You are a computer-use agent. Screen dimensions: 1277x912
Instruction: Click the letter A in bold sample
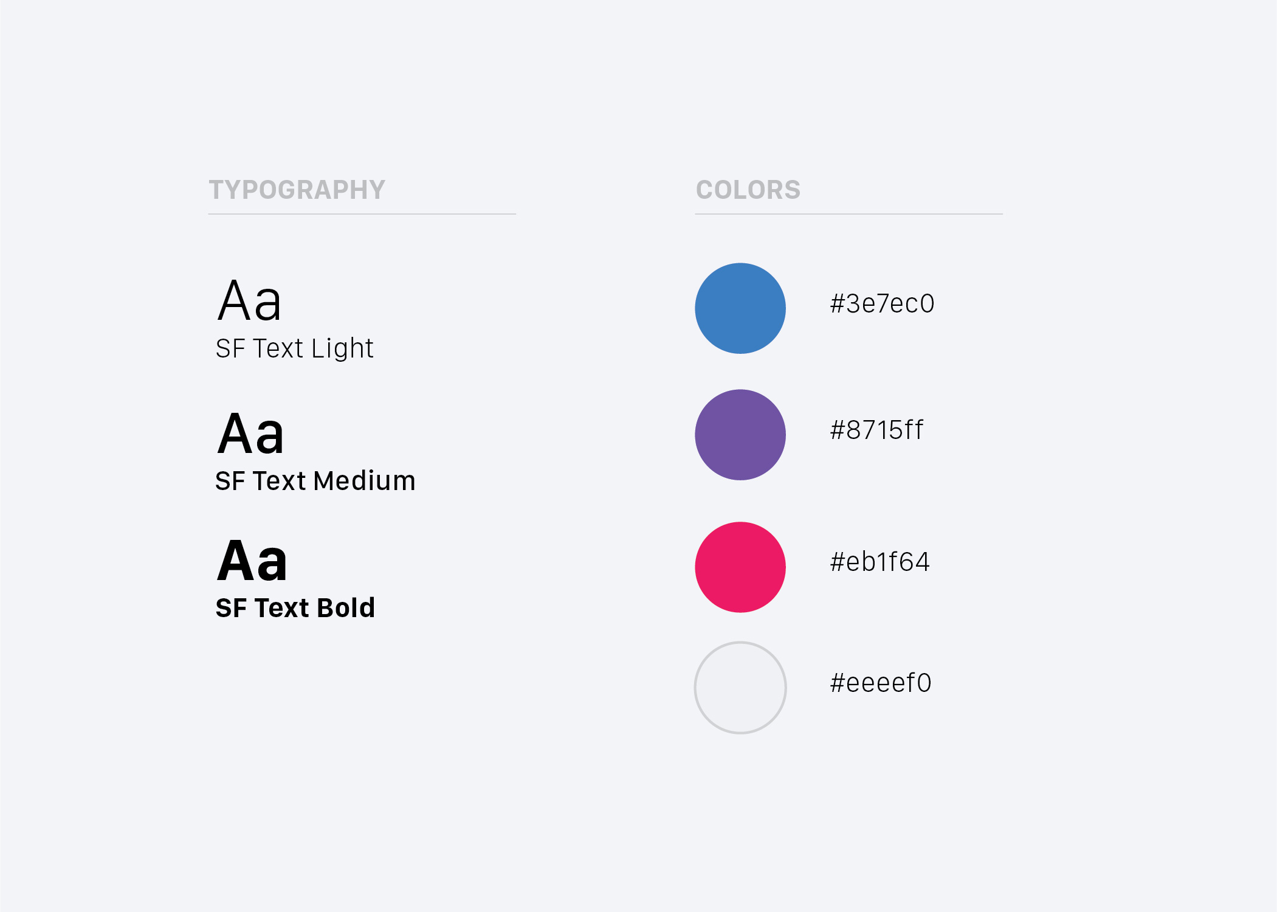tap(236, 561)
